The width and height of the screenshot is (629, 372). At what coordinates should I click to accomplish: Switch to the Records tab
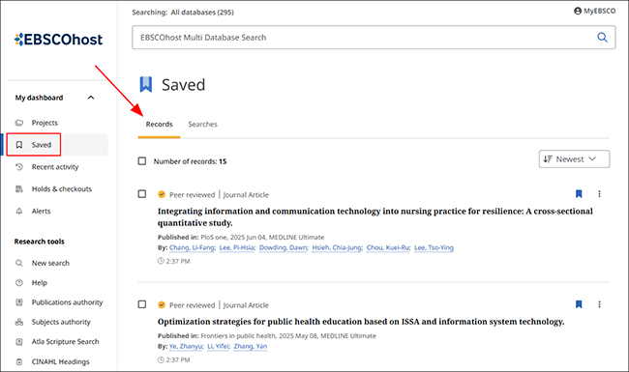click(160, 124)
